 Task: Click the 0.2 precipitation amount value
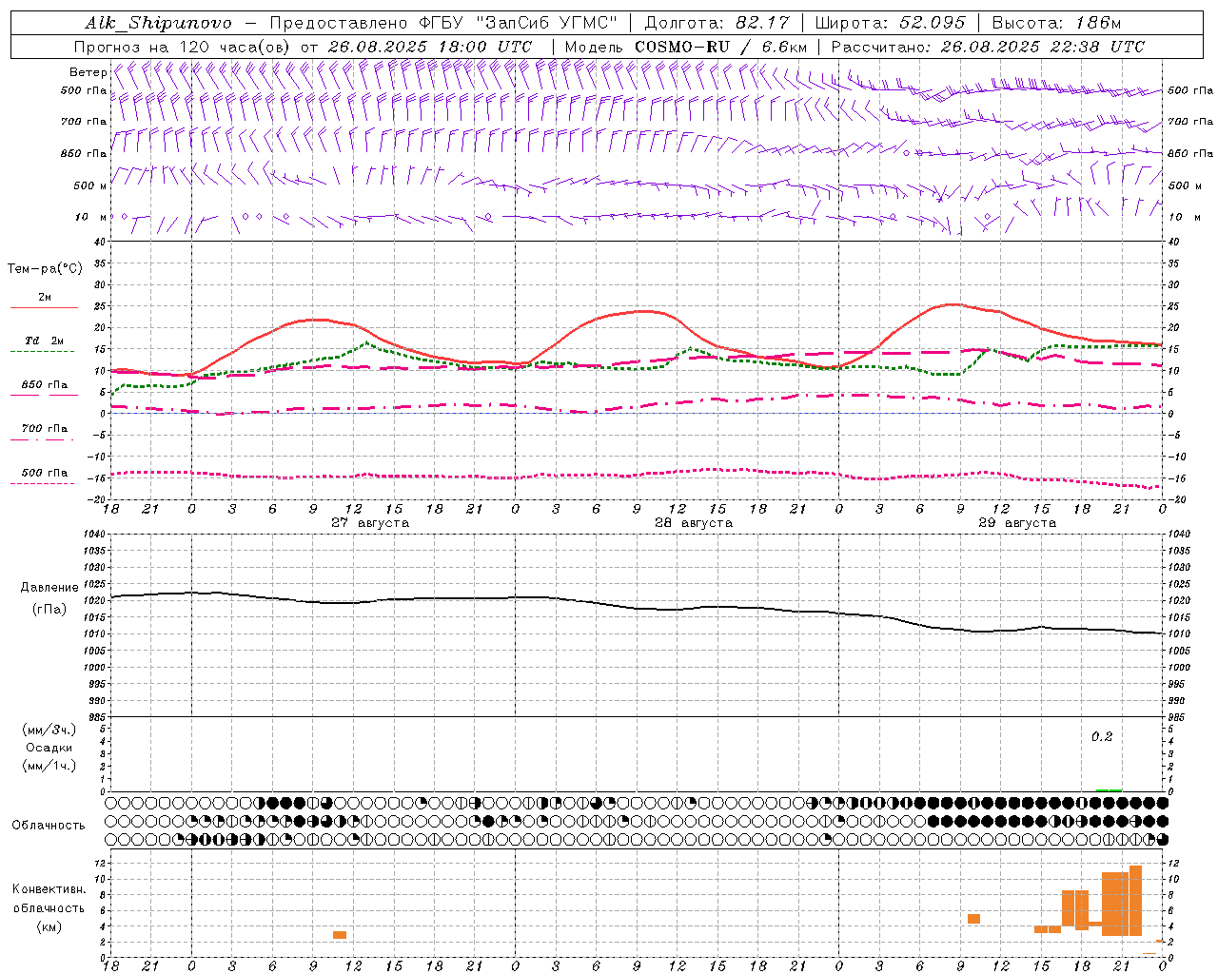1102,737
